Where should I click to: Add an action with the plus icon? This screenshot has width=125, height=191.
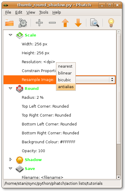click(40, 23)
